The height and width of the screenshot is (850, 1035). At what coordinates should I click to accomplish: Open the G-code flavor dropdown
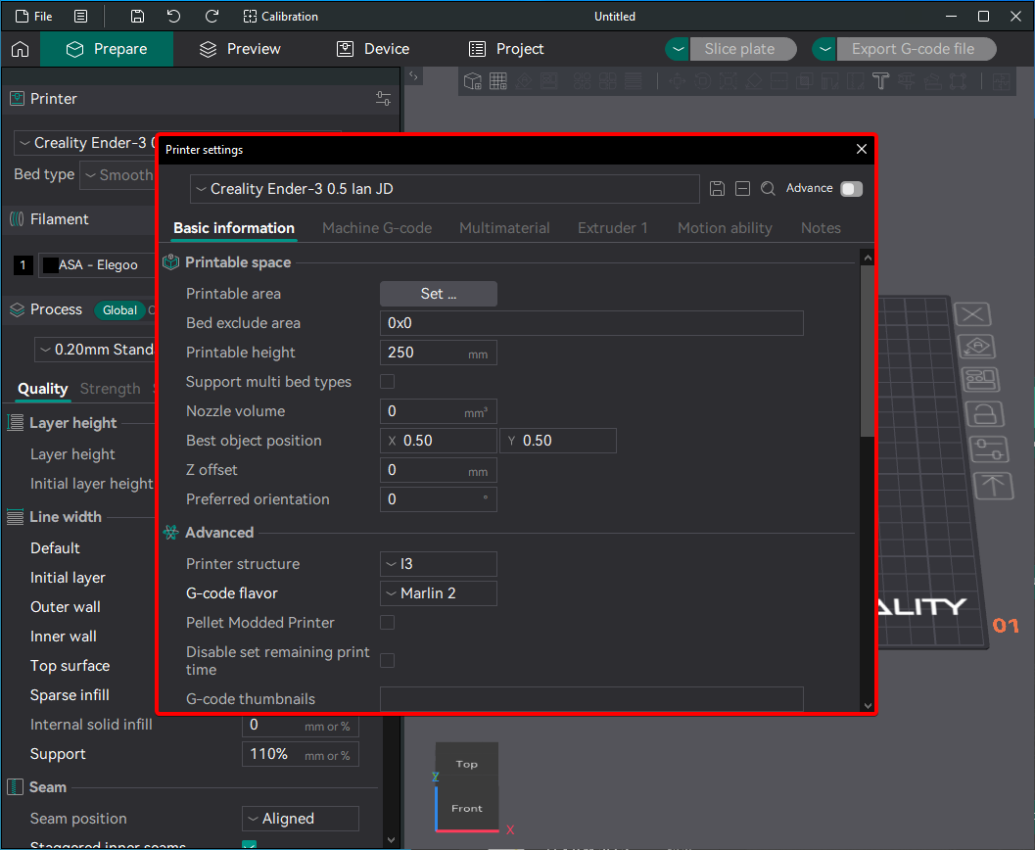click(x=438, y=593)
